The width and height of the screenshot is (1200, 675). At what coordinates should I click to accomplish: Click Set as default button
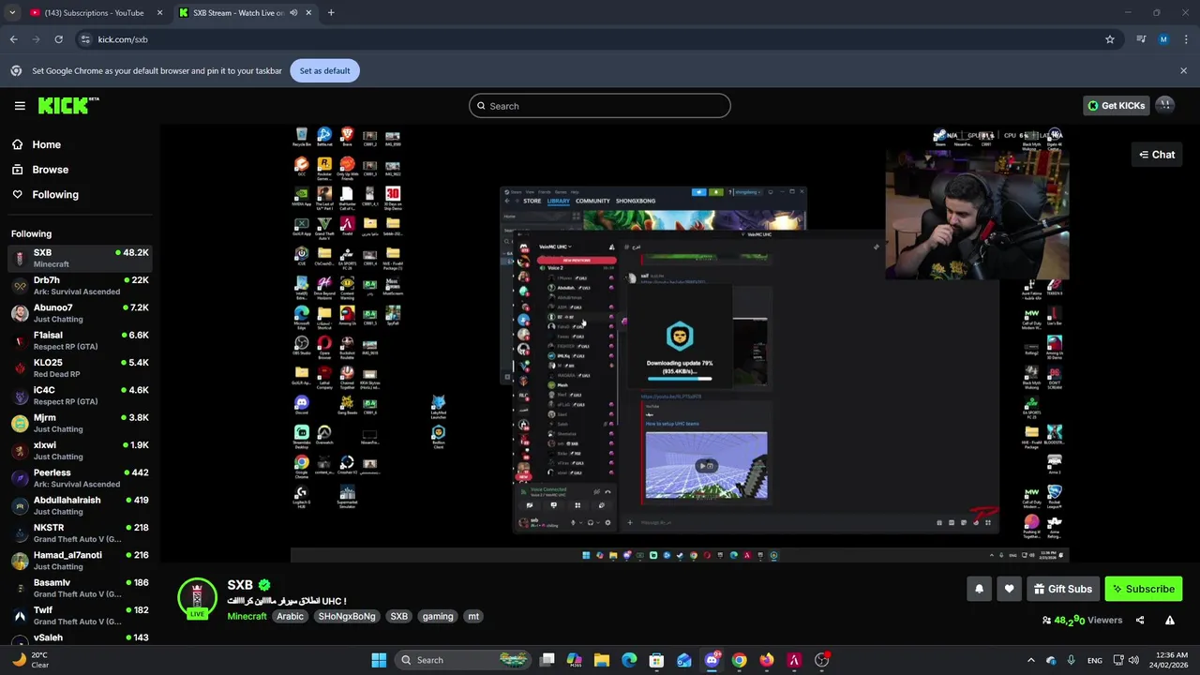[324, 70]
